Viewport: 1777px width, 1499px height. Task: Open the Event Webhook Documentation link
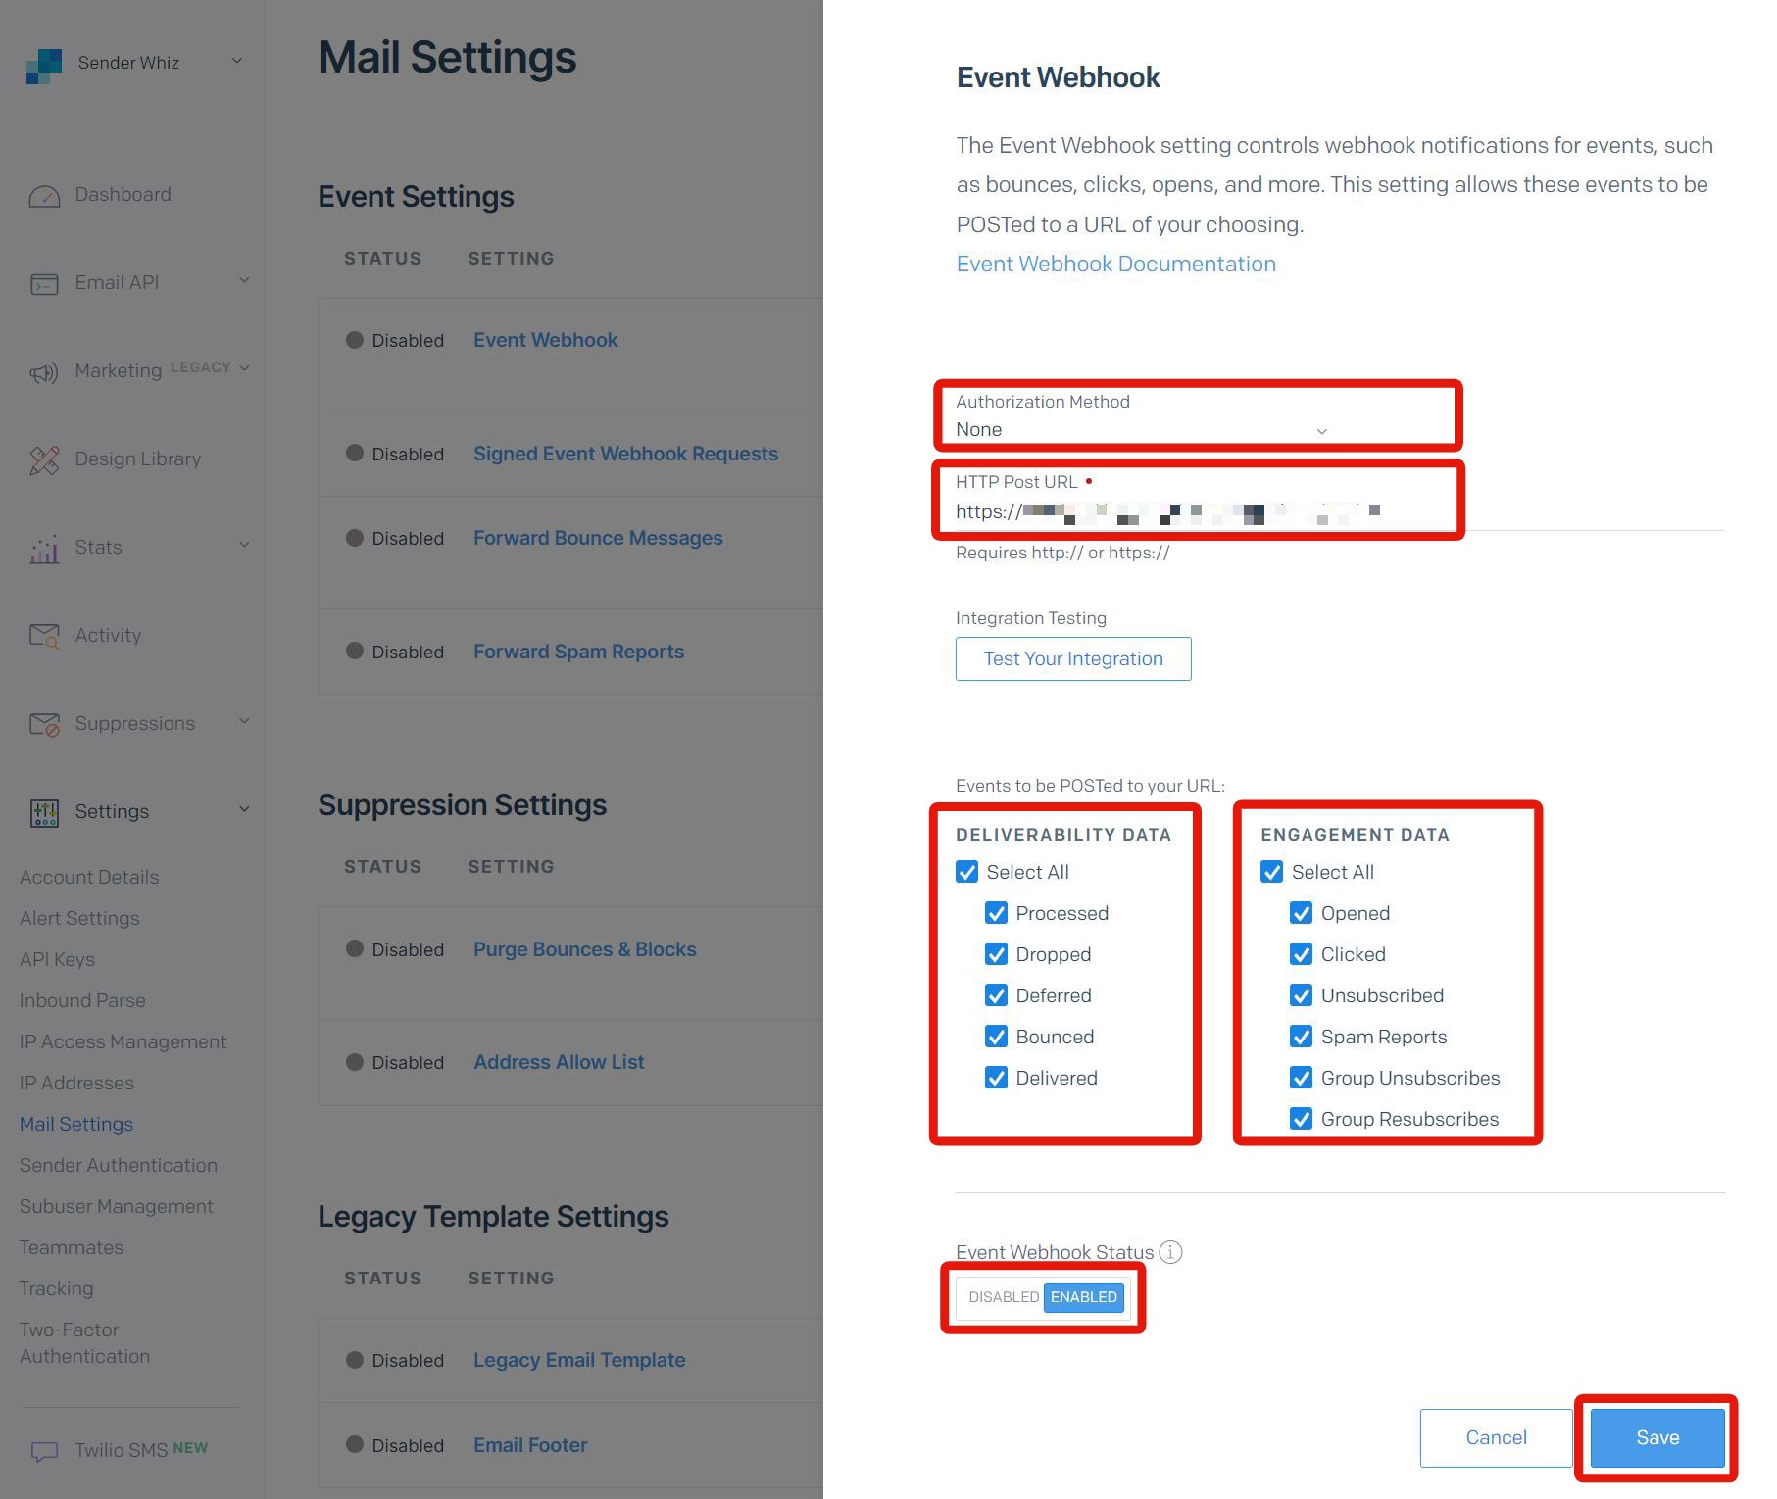(x=1115, y=264)
